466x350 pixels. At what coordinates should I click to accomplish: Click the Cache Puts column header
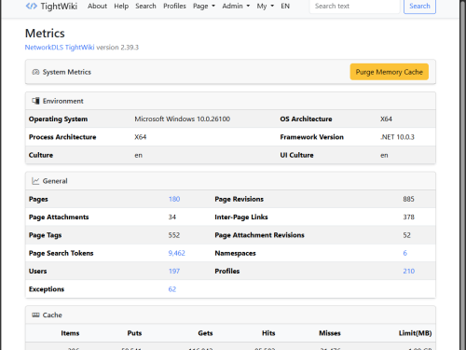[134, 333]
